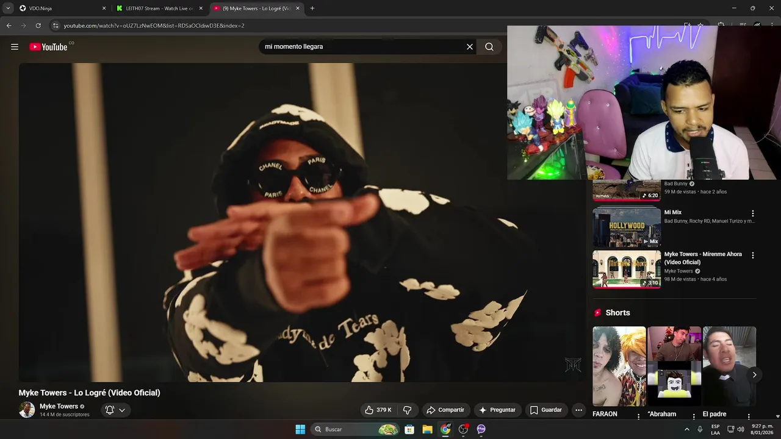This screenshot has width=781, height=439.
Task: Run search with magnifier button
Action: [489, 47]
